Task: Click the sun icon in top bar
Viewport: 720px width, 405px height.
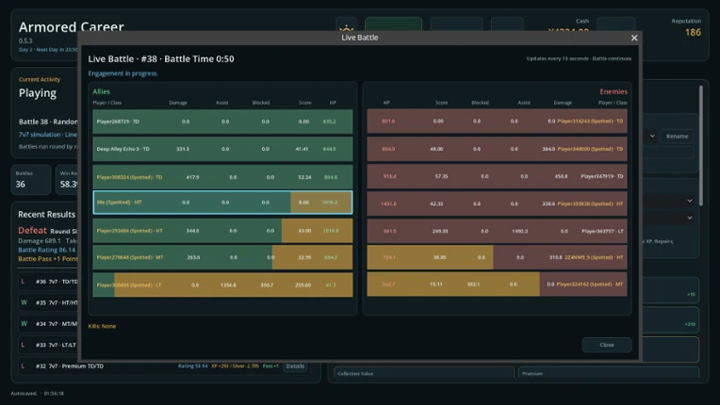Action: coord(346,27)
